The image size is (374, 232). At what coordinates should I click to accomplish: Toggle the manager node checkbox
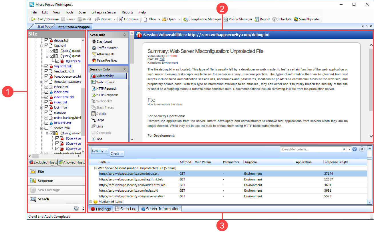click(x=46, y=113)
